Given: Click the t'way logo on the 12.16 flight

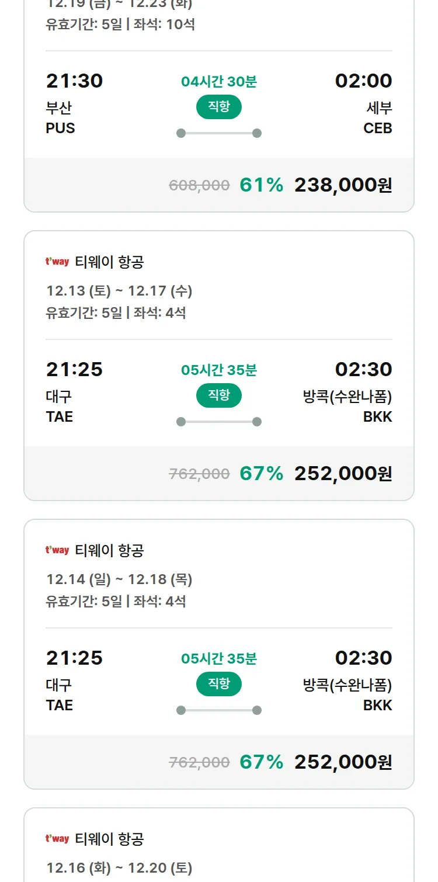Looking at the screenshot, I should point(57,839).
